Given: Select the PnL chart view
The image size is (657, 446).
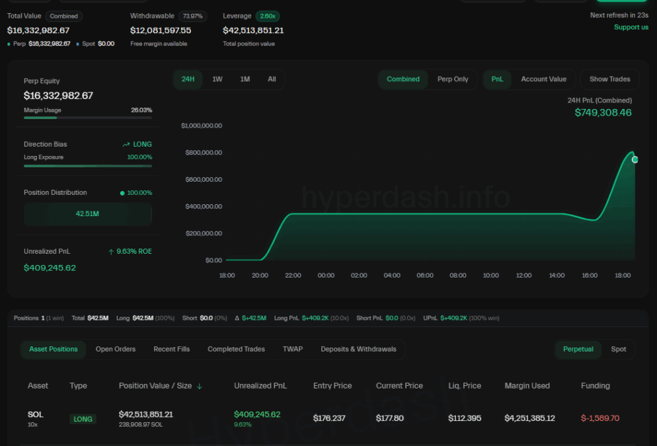Looking at the screenshot, I should click(x=497, y=79).
